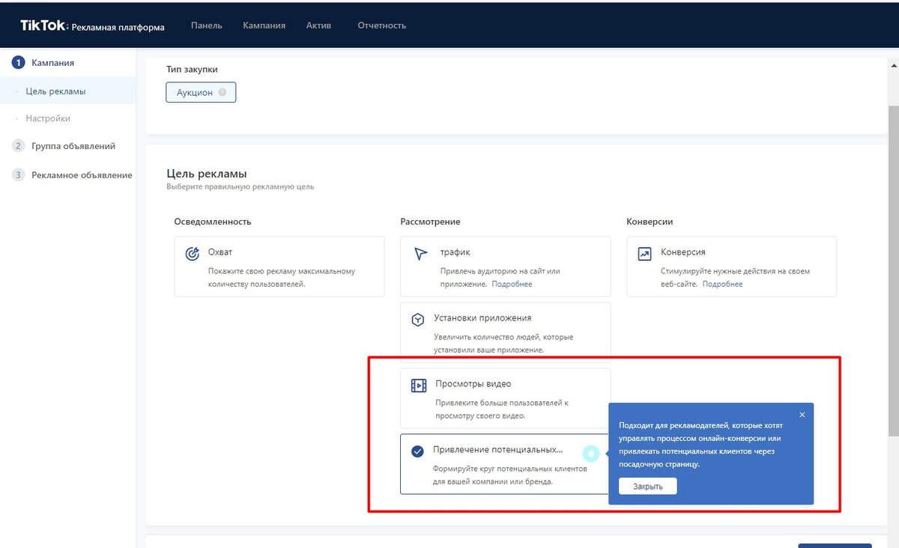The image size is (899, 548).
Task: Select step 3 Рекламное объявление
Action: click(x=72, y=175)
